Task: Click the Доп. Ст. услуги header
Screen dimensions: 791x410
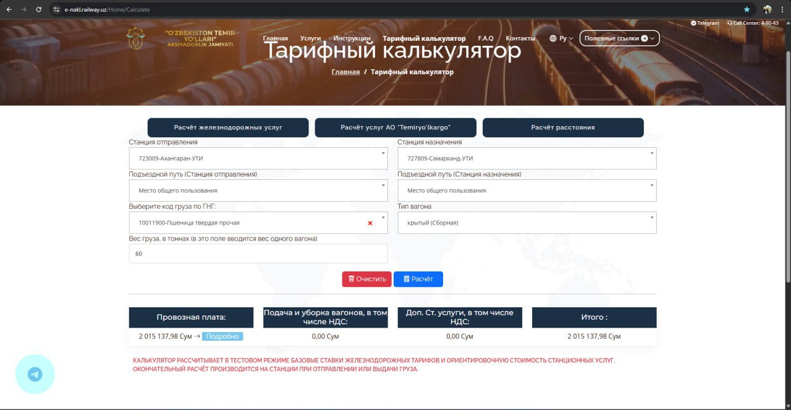Action: click(460, 317)
